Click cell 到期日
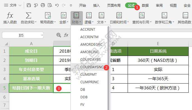The image size is (192, 110). coord(31,60)
